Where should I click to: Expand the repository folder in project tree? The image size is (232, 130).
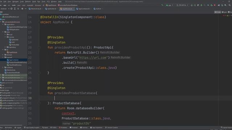(x=5, y=47)
